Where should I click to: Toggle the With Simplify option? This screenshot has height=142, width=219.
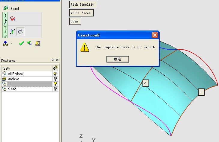[83, 4]
